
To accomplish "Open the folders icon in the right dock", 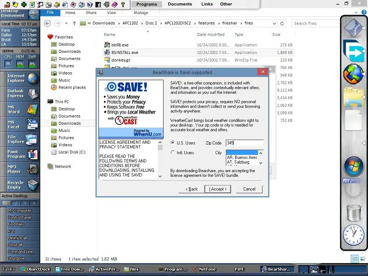I will click(x=354, y=97).
